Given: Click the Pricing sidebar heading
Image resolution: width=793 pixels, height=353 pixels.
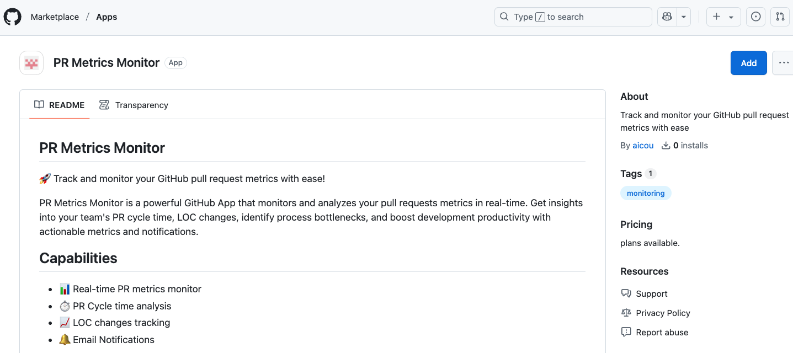Looking at the screenshot, I should (x=636, y=224).
